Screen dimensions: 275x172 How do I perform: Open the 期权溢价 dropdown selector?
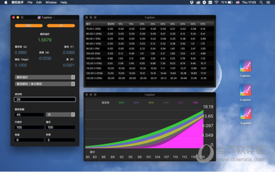(45, 77)
